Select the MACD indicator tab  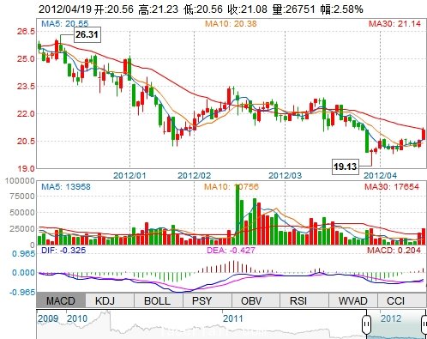pos(61,300)
